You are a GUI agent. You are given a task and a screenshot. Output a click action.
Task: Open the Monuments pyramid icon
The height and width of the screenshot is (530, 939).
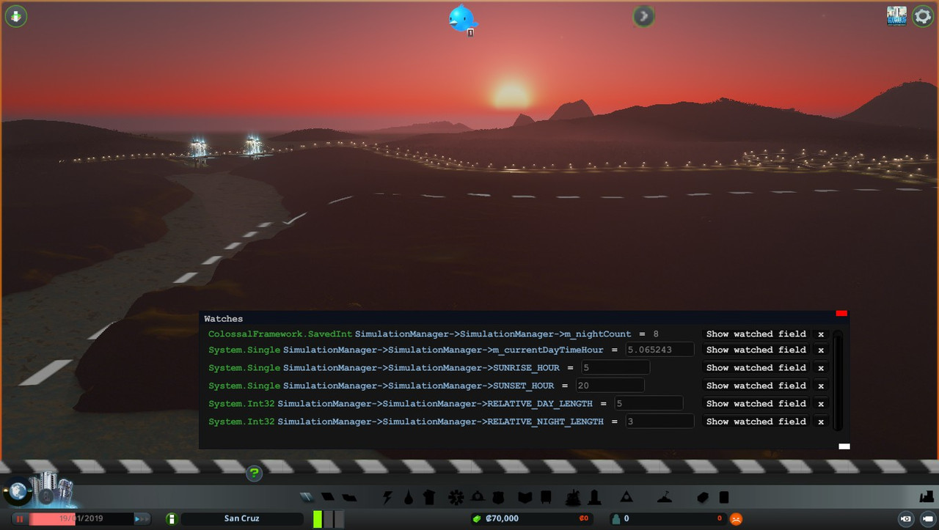[x=626, y=497]
